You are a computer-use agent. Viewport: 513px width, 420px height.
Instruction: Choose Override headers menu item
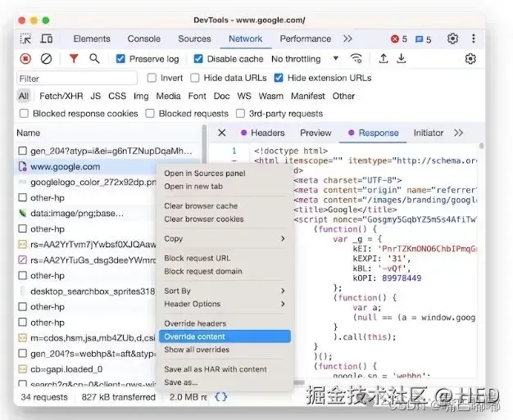click(225, 323)
